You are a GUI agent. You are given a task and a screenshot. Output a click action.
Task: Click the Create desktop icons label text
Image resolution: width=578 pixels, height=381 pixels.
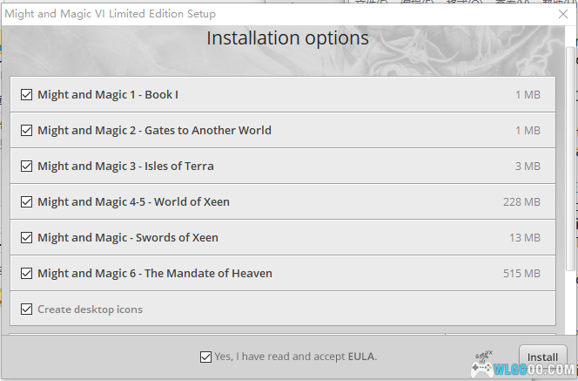click(x=90, y=309)
